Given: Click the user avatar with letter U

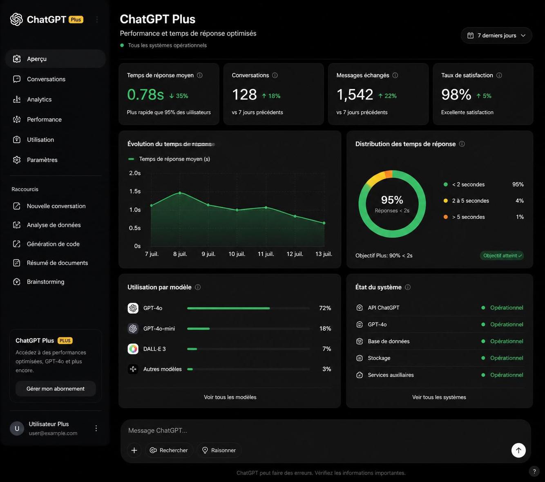Looking at the screenshot, I should click(x=17, y=428).
